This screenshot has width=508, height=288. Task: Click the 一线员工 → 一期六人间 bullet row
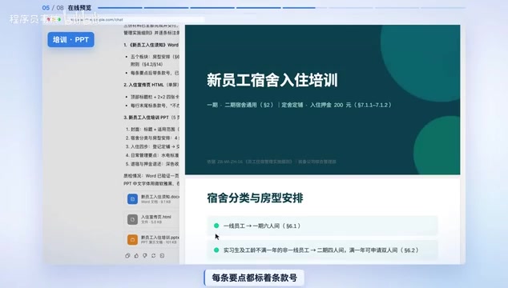(x=322, y=226)
